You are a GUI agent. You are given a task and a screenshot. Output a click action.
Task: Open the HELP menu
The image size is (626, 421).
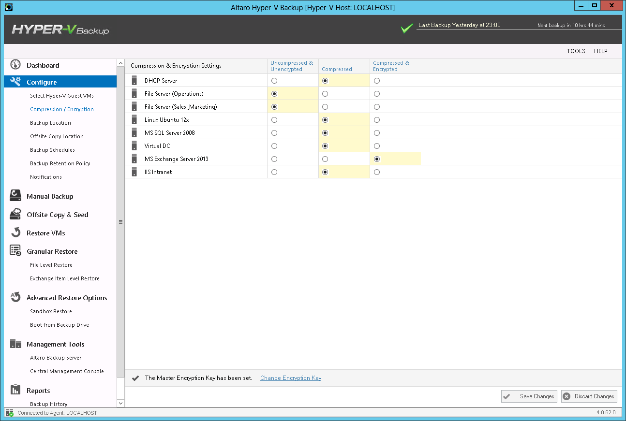[601, 51]
